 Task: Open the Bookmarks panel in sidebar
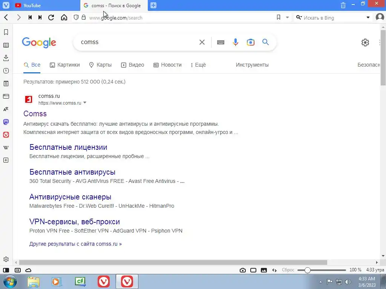pyautogui.click(x=6, y=32)
